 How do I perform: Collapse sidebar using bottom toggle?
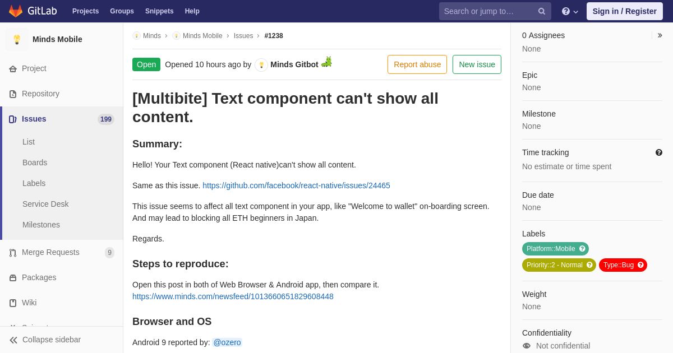tap(45, 340)
